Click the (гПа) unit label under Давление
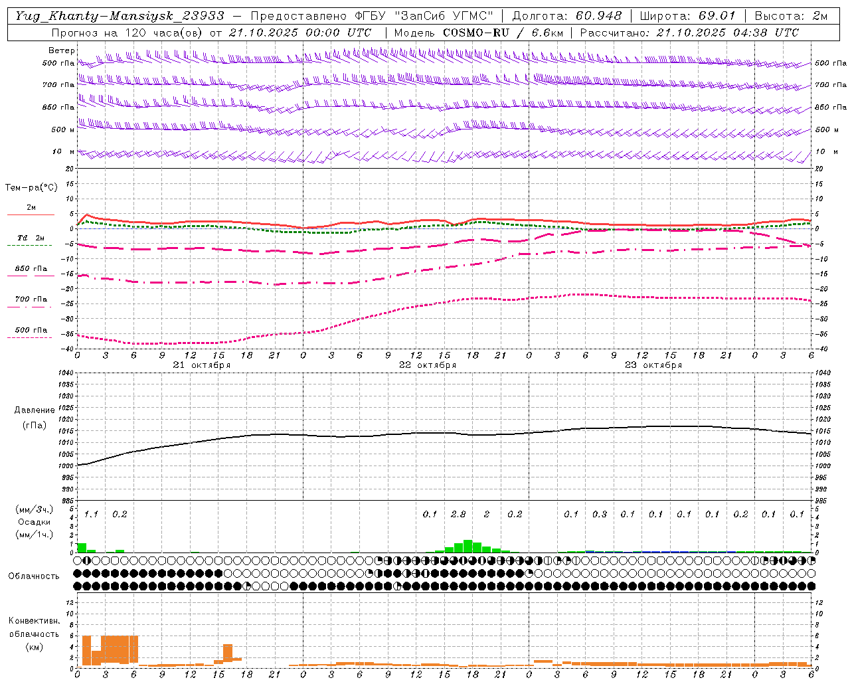This screenshot has width=850, height=680. click(35, 425)
